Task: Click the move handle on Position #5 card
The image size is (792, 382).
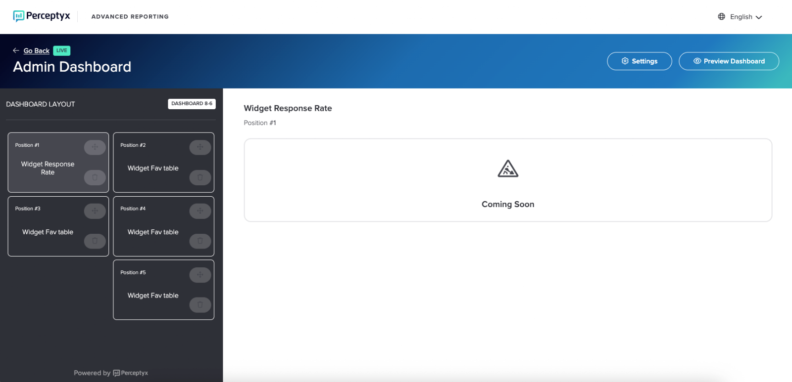Action: 200,275
